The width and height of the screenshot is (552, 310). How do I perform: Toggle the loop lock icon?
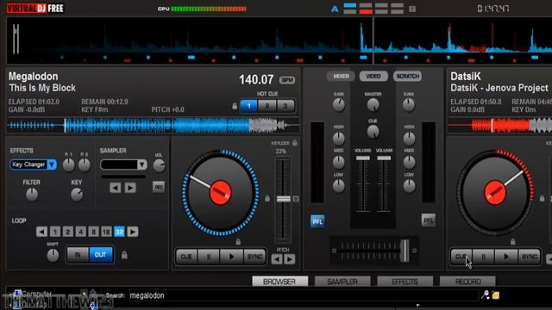(x=124, y=255)
